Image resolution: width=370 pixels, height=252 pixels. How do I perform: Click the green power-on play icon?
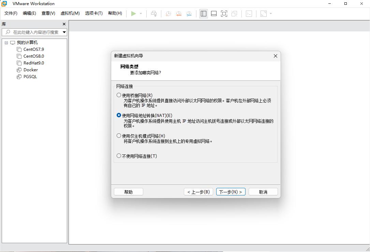click(134, 14)
